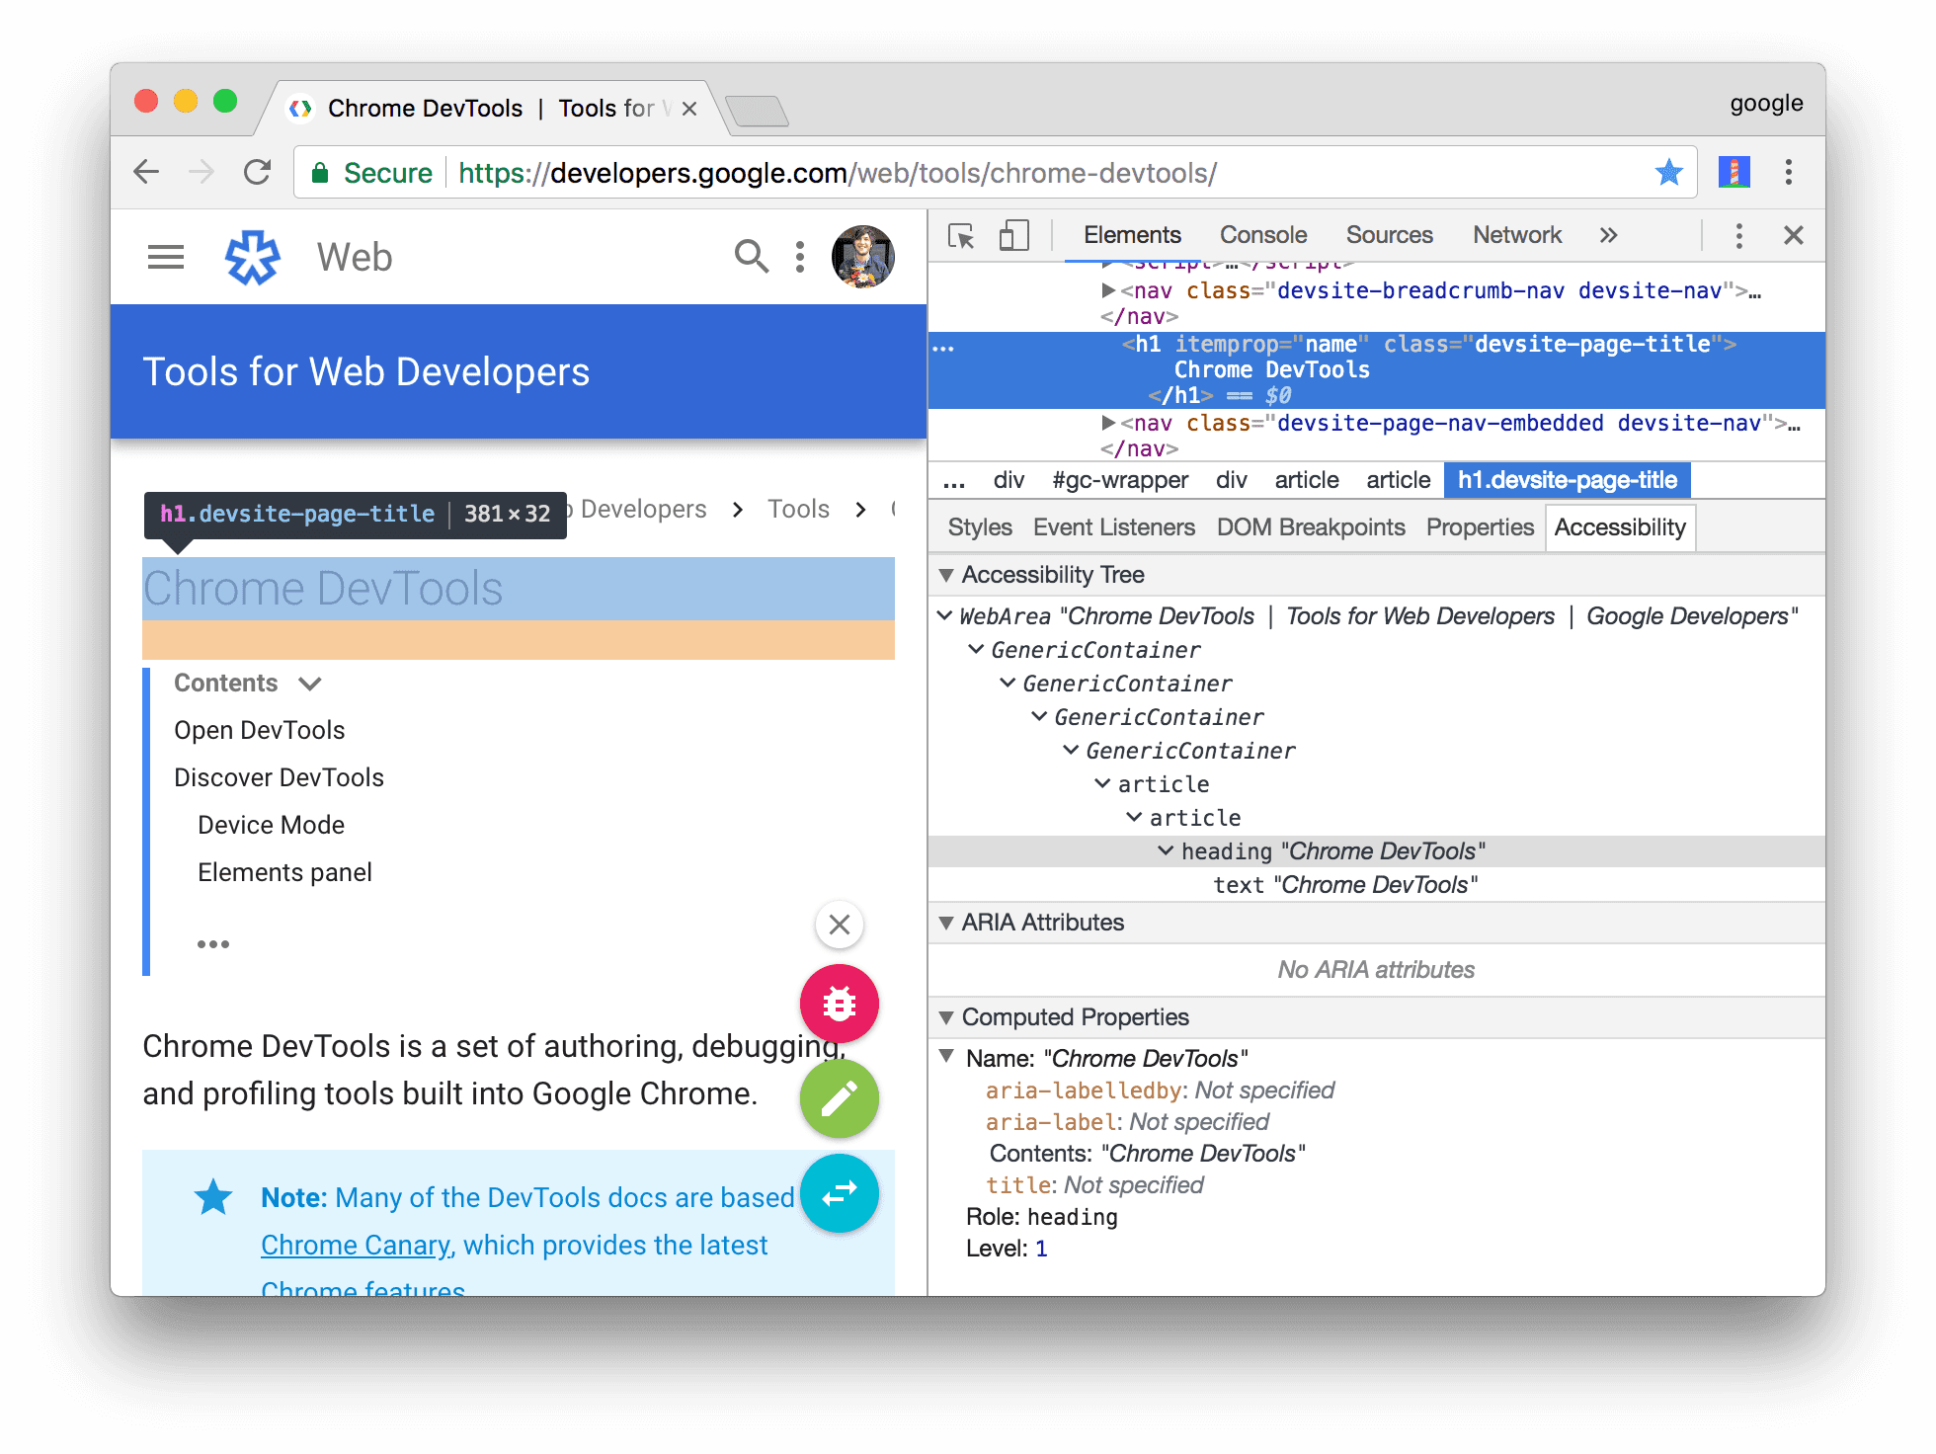Viewport: 1936px width, 1454px height.
Task: Click the bug report icon button
Action: pyautogui.click(x=840, y=1004)
